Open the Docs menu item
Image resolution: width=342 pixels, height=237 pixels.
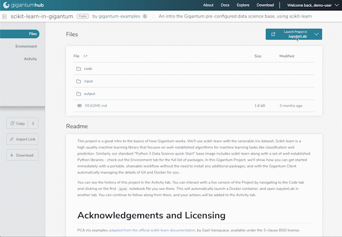[x=225, y=5]
